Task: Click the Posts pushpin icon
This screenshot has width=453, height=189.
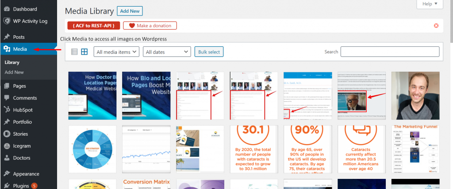Action: [x=7, y=37]
